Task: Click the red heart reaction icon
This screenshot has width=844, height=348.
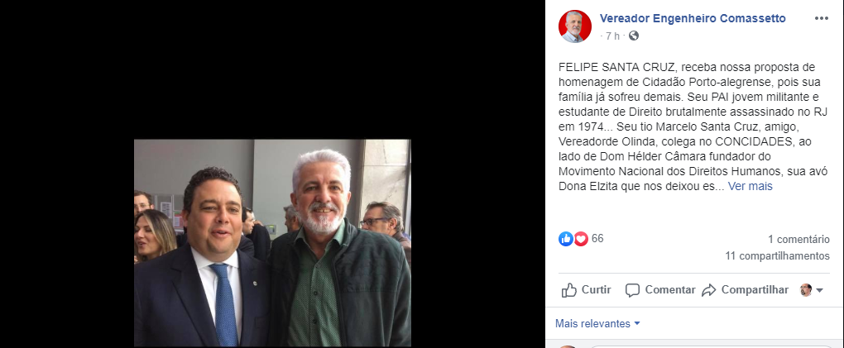Action: (581, 239)
